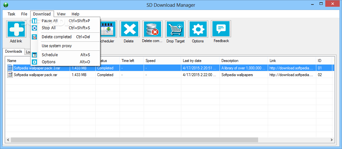Open the View menu

pos(61,14)
